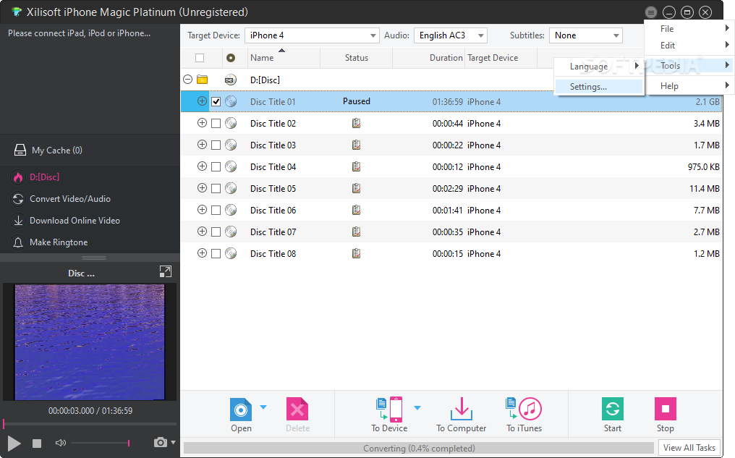Click the View All Tasks button

689,448
